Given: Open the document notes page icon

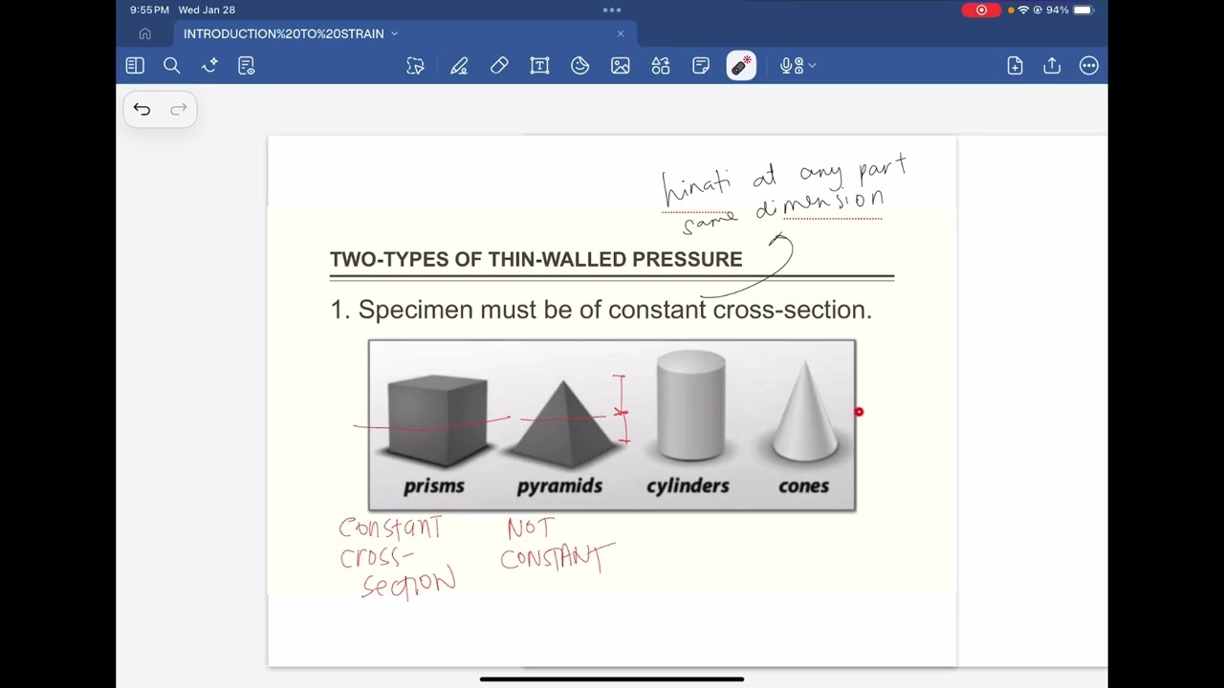Looking at the screenshot, I should 247,66.
